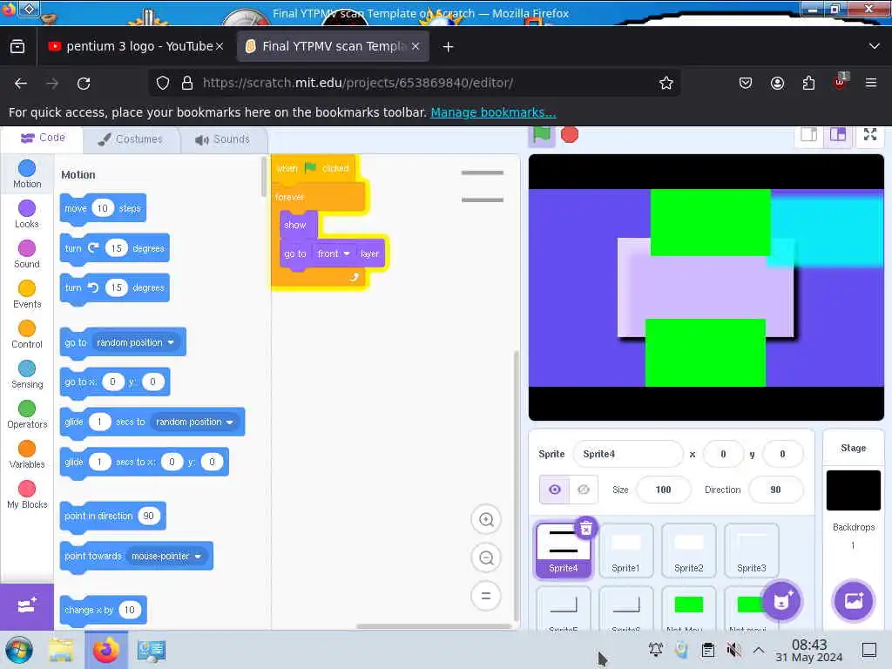Click the green flag to run project
This screenshot has width=892, height=669.
(542, 135)
